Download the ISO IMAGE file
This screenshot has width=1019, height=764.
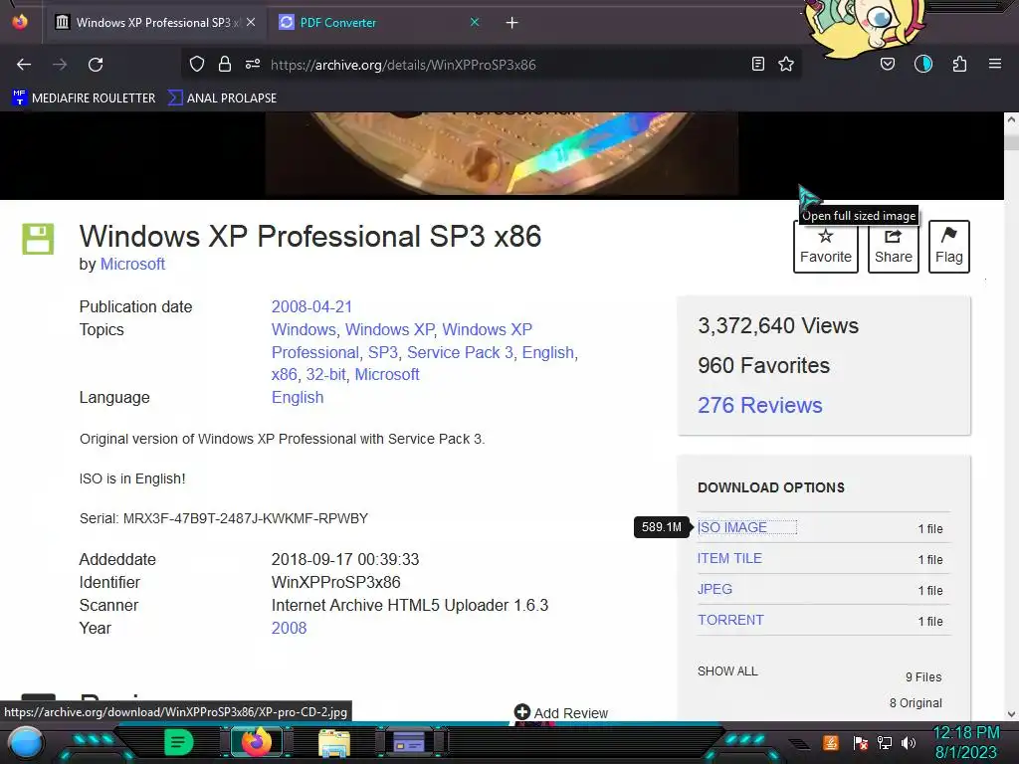point(731,527)
